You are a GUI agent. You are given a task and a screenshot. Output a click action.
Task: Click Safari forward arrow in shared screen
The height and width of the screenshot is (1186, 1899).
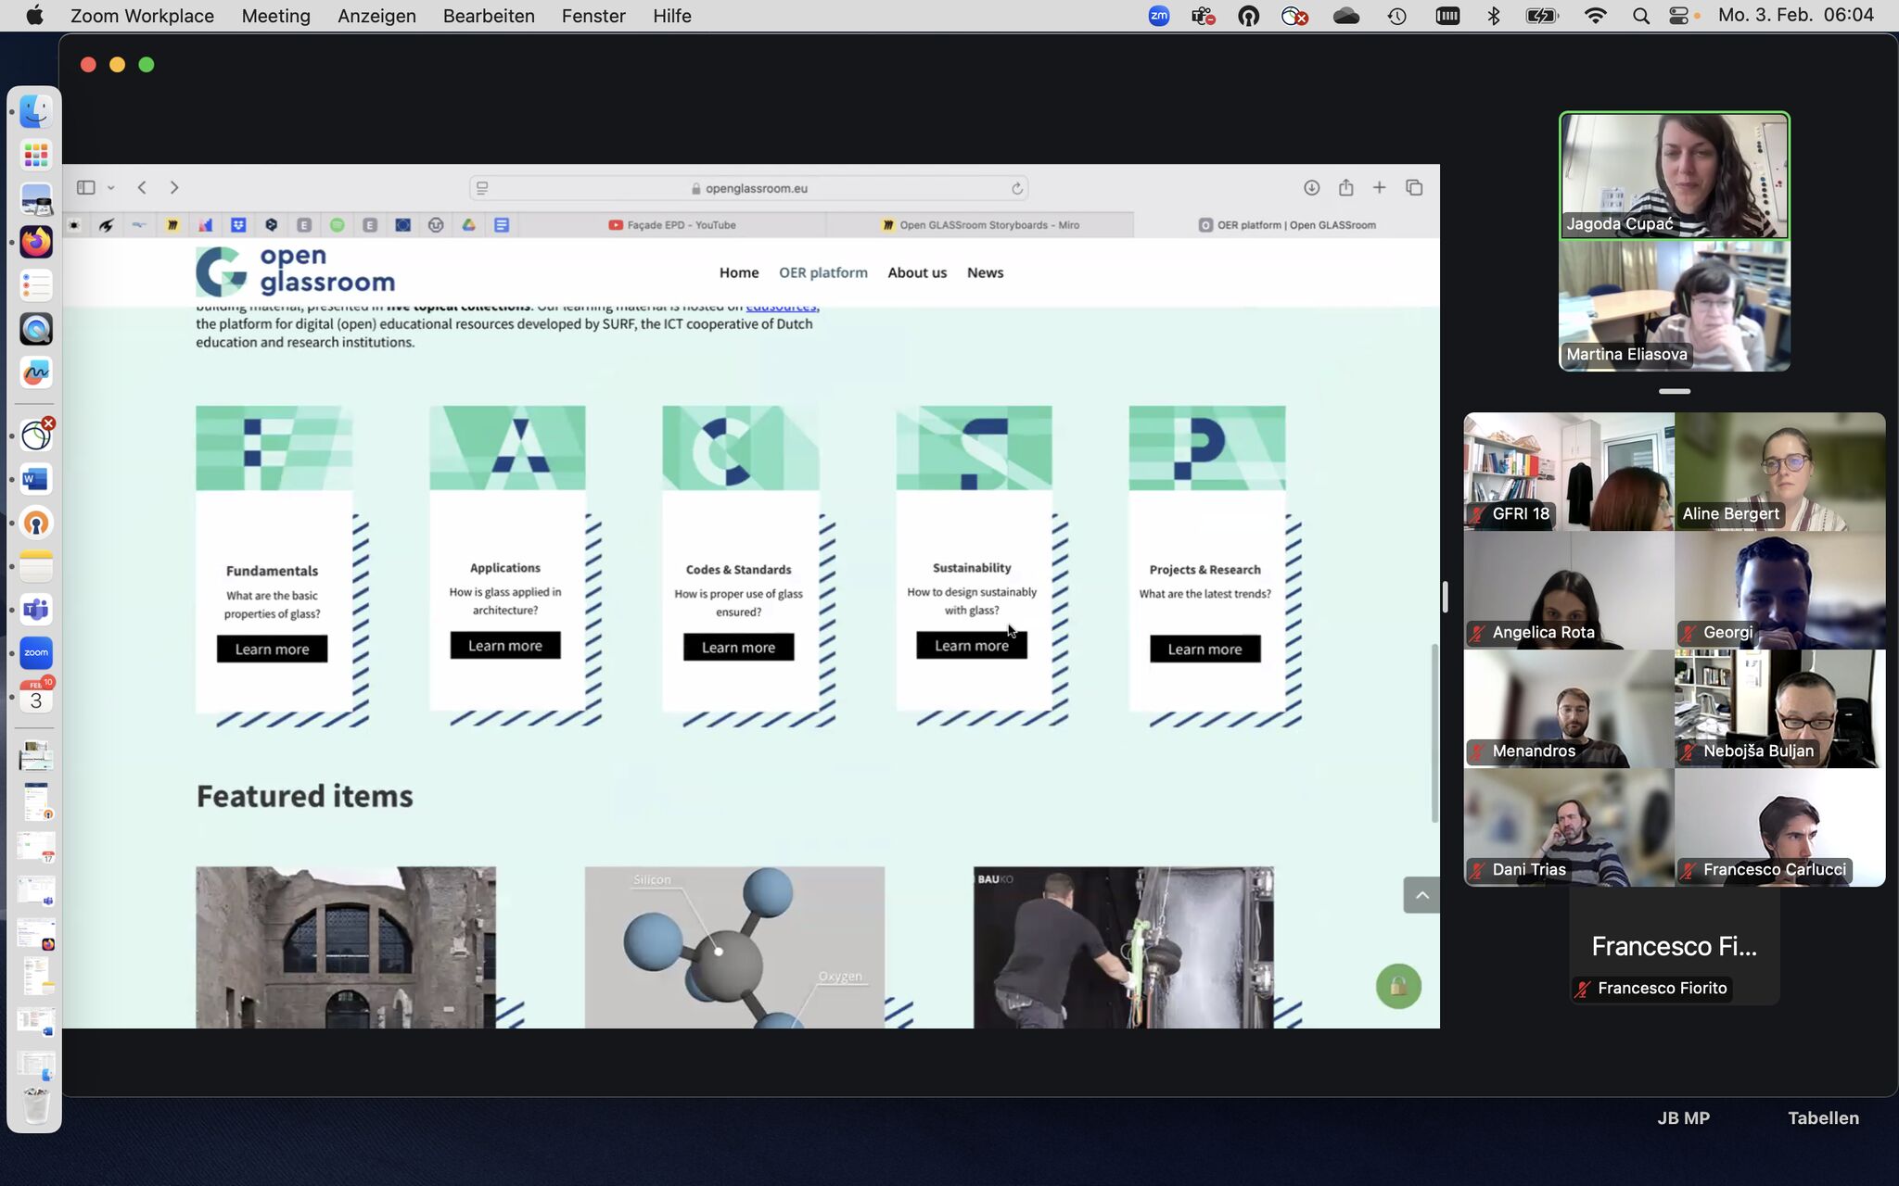tap(174, 187)
